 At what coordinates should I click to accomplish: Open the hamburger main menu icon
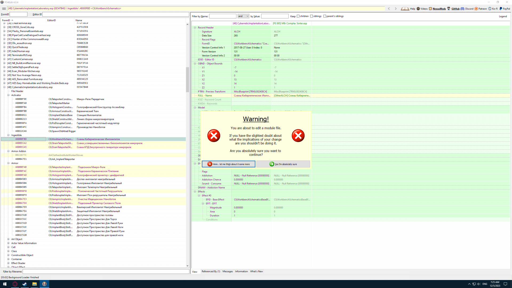pos(4,9)
